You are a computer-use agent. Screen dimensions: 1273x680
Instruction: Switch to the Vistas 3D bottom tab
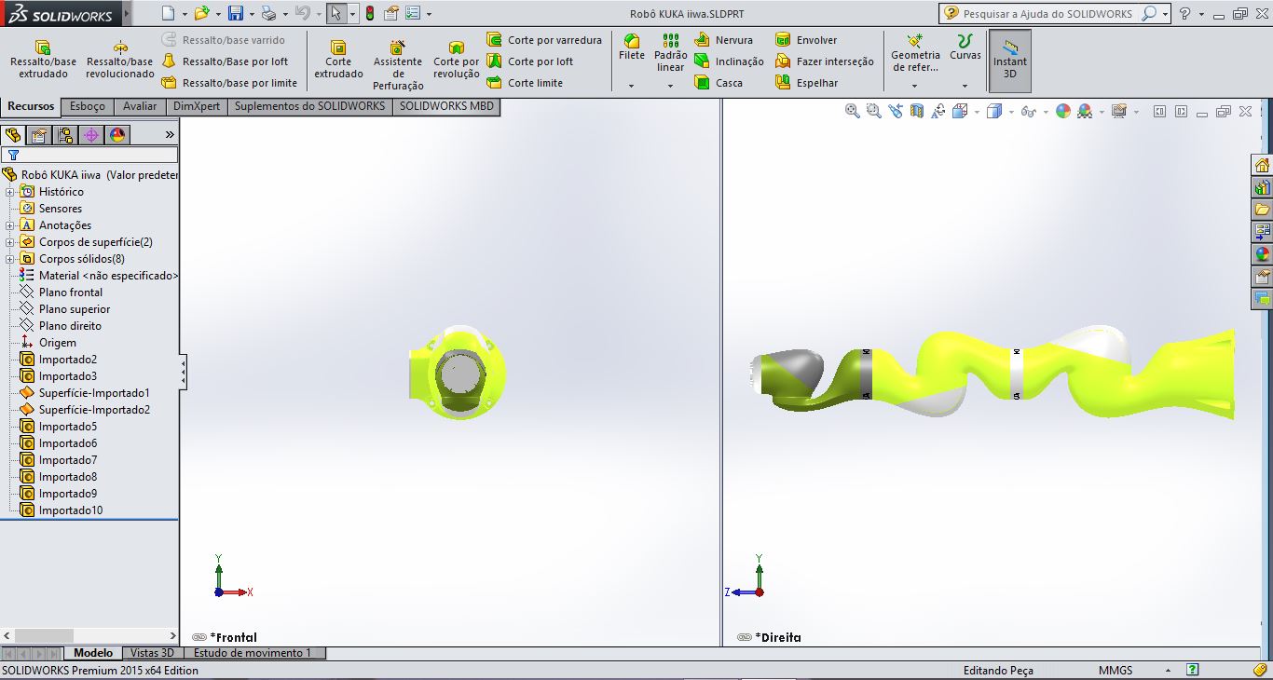coord(152,653)
